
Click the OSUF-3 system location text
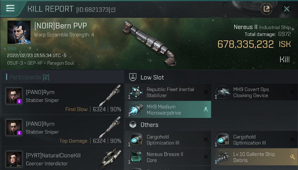tap(16, 63)
